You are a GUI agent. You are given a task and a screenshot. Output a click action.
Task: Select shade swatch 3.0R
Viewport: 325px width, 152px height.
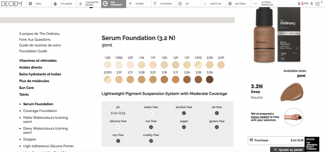coord(141,79)
